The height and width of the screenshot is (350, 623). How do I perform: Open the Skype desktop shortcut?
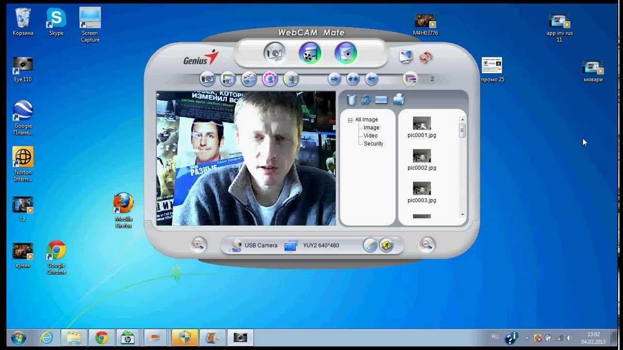56,22
